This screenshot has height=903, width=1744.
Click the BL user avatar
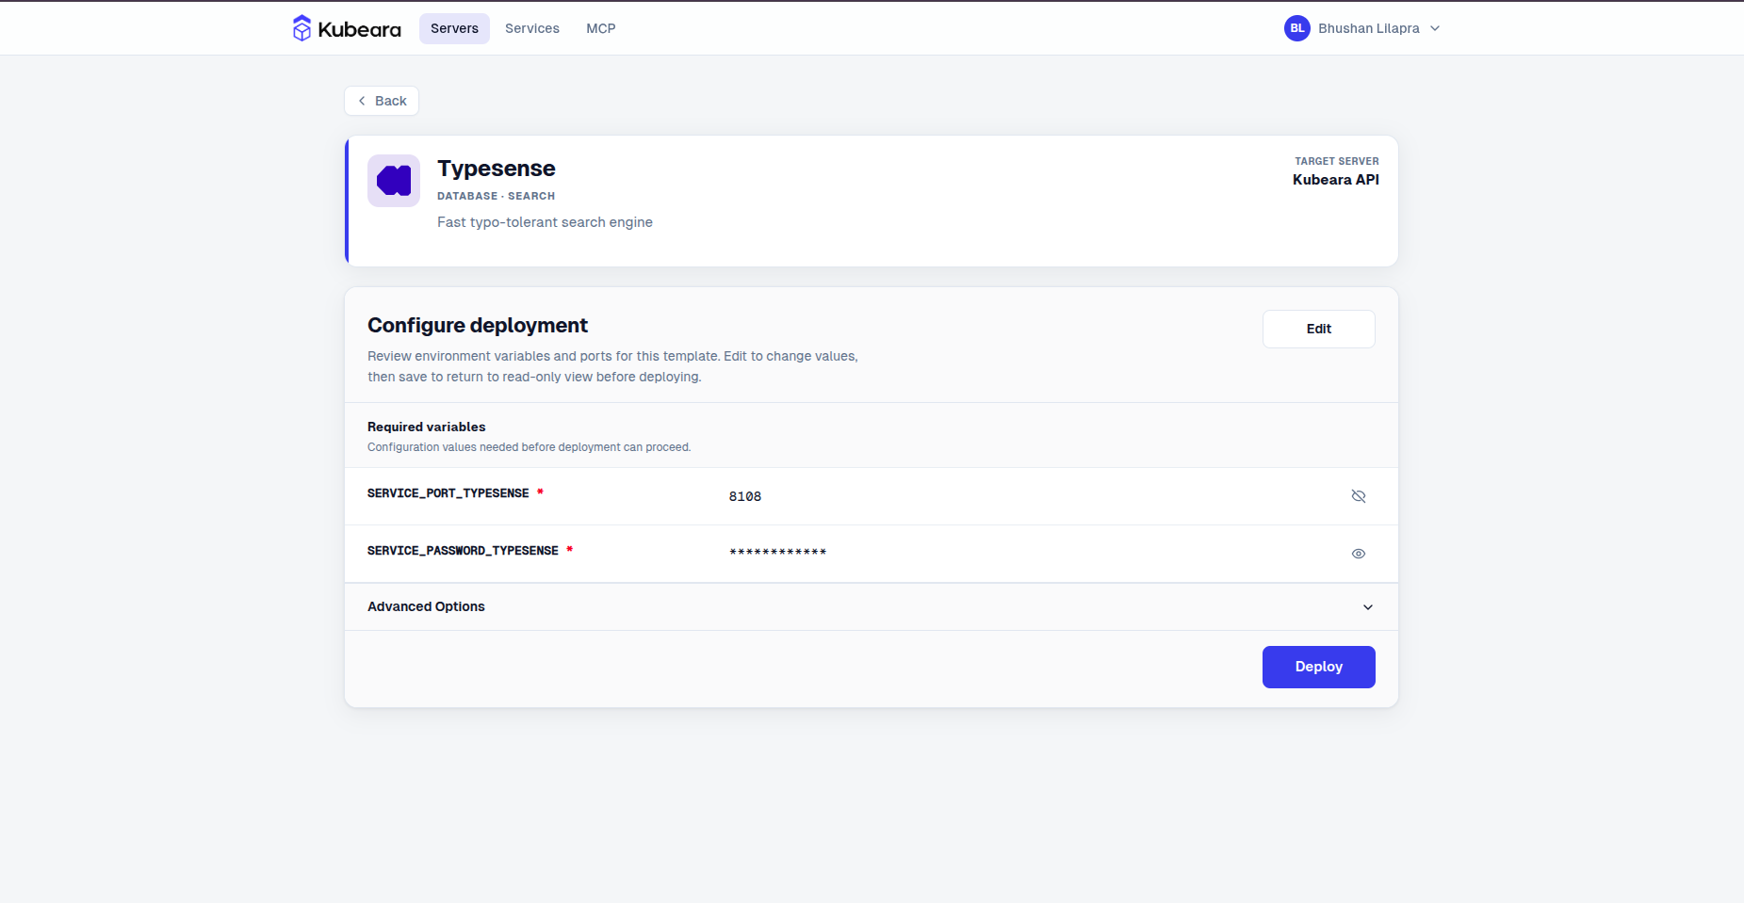tap(1297, 28)
